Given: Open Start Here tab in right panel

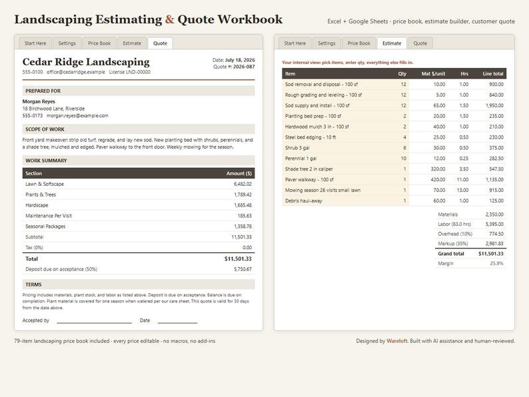Looking at the screenshot, I should click(x=295, y=43).
